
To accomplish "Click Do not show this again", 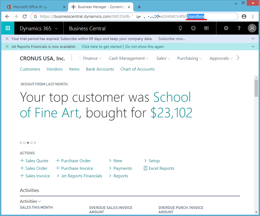I will (x=144, y=47).
